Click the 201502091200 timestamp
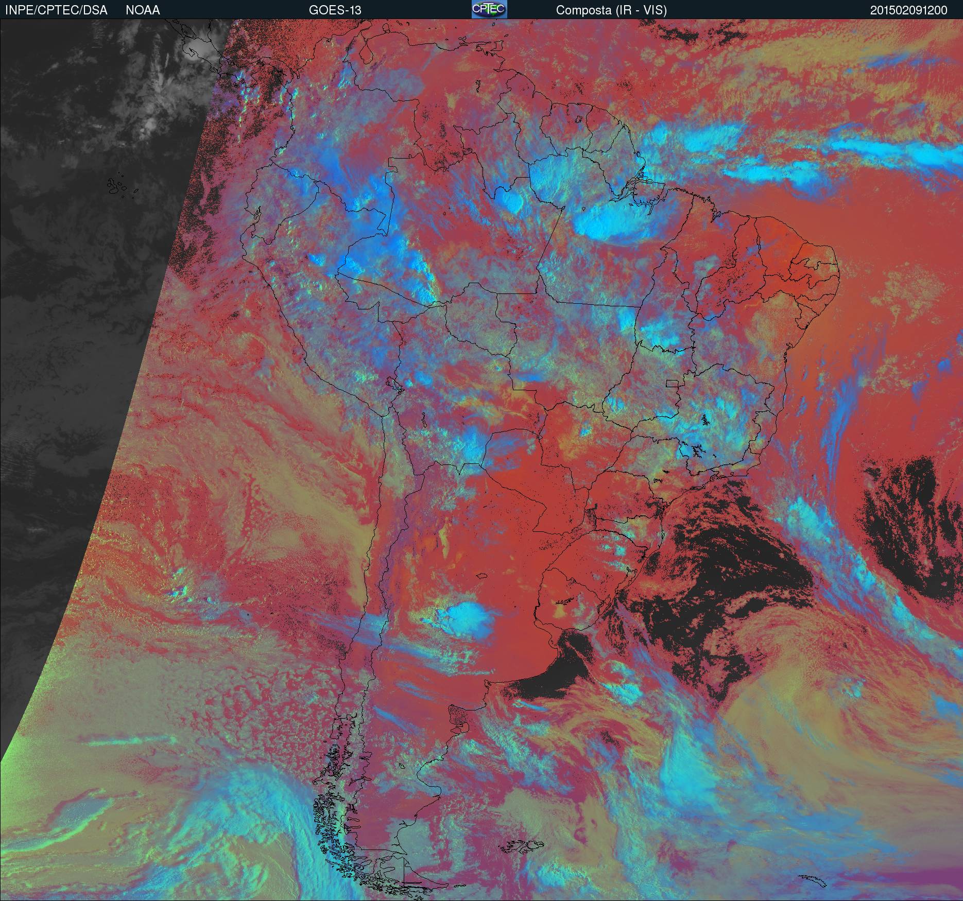 (x=909, y=10)
